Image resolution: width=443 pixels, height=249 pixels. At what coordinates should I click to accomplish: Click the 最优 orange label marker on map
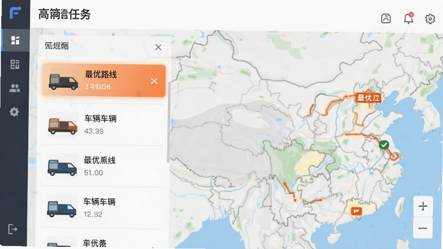click(368, 98)
